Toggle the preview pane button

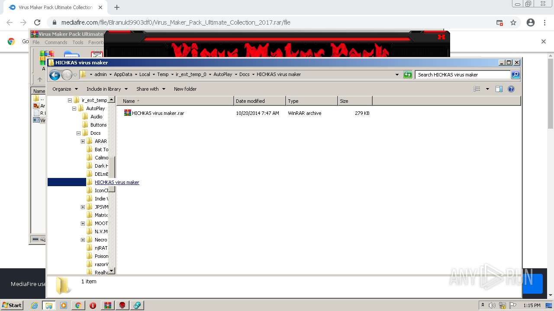499,89
